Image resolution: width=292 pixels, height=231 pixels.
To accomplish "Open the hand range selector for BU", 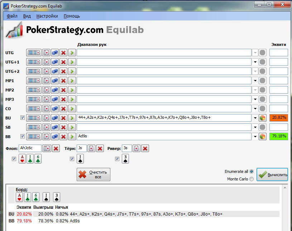I will [x=34, y=118].
